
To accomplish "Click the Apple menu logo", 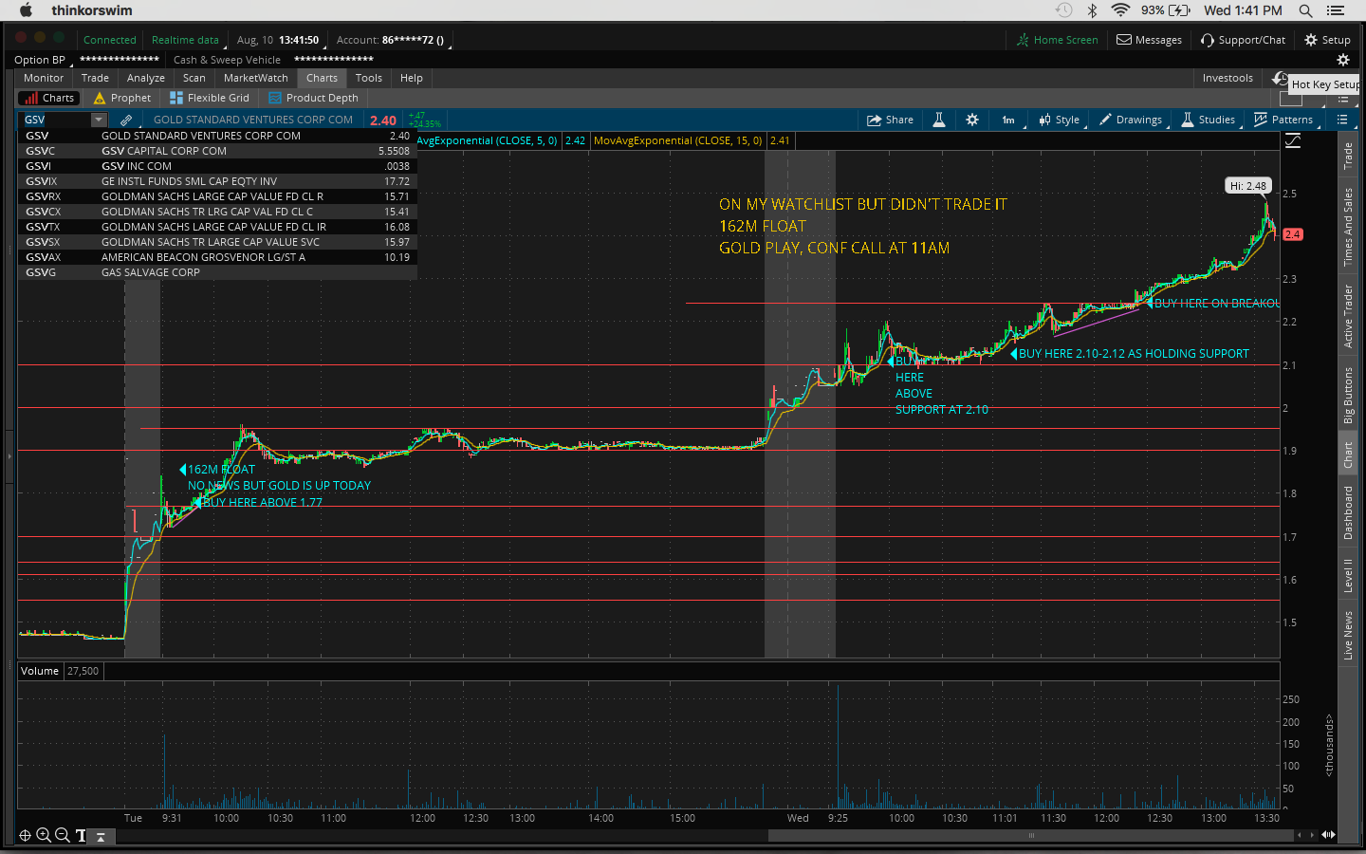I will [x=26, y=9].
